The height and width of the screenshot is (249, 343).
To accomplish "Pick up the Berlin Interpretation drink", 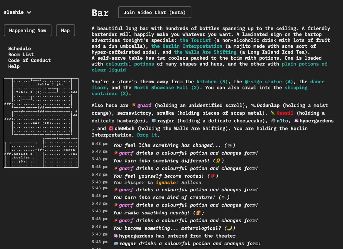I will 187,46.
